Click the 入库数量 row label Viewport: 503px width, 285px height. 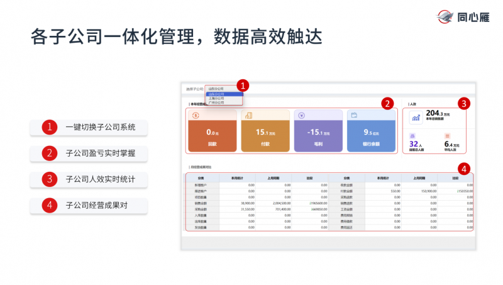pyautogui.click(x=201, y=215)
